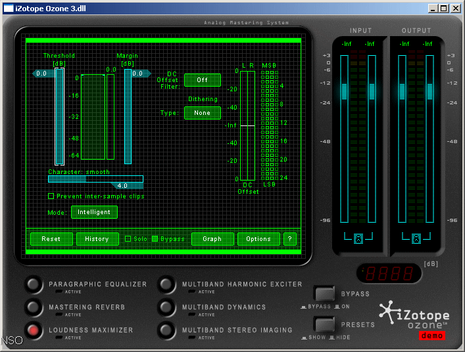Click the Threshold slider
This screenshot has height=352, width=465.
(x=60, y=116)
